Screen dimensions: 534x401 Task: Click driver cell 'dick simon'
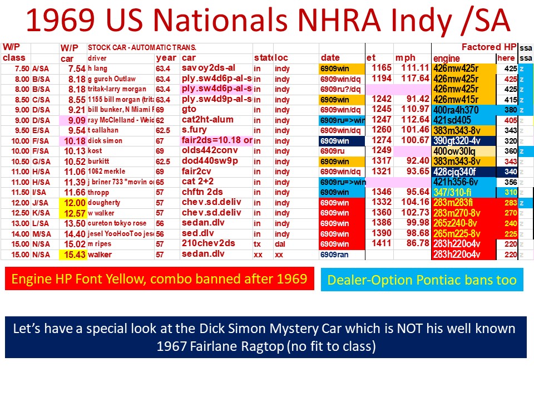point(105,141)
